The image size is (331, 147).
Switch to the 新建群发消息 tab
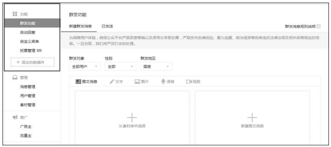click(x=80, y=26)
